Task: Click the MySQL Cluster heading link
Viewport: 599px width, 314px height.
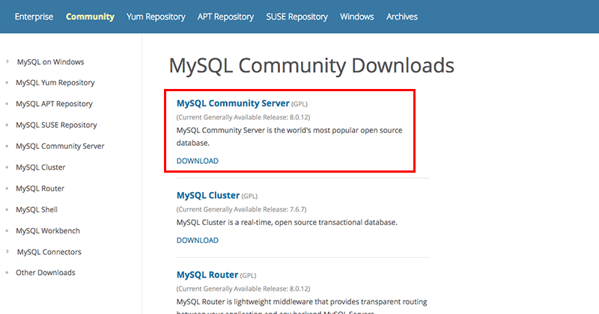Action: [208, 195]
